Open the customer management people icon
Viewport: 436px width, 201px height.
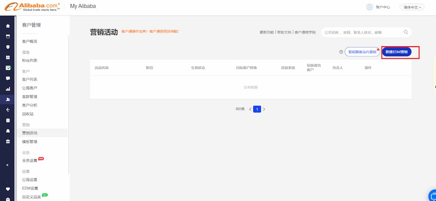coord(7,99)
